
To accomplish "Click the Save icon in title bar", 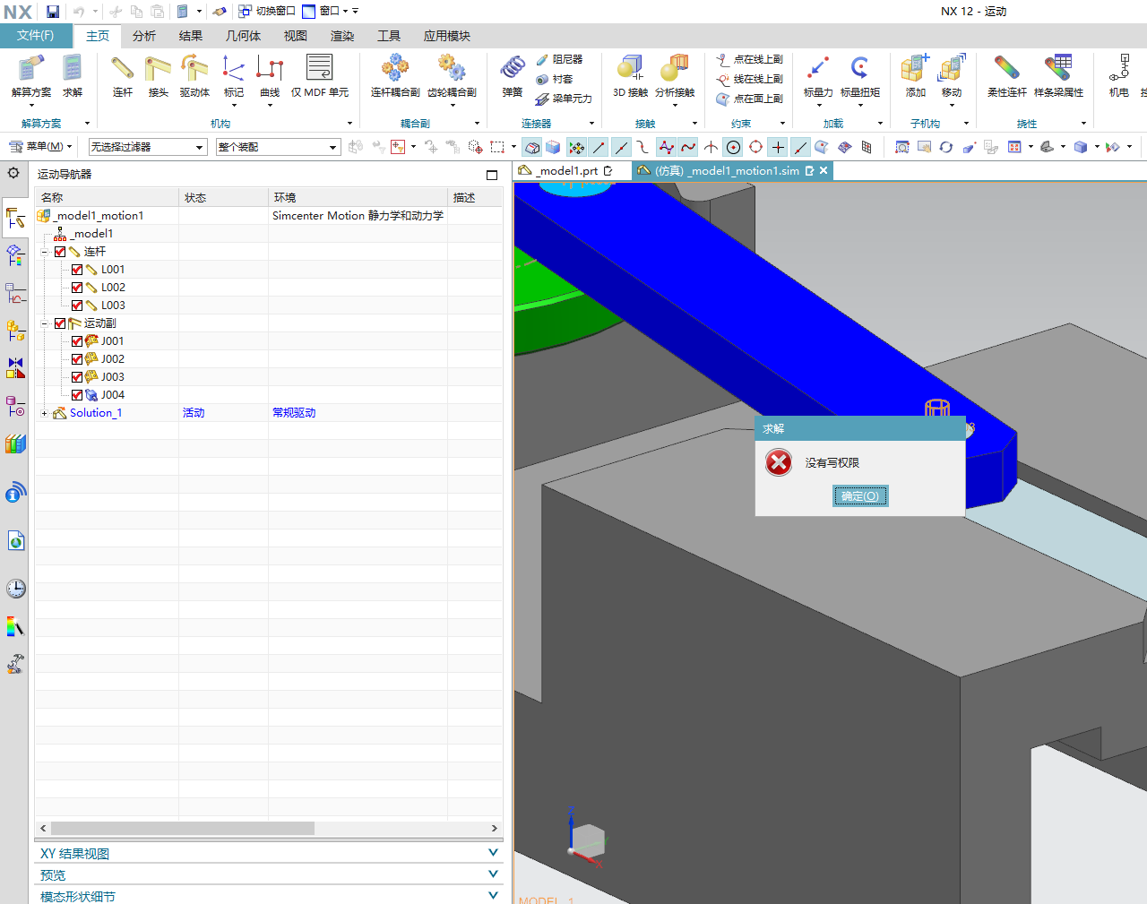I will tap(53, 12).
